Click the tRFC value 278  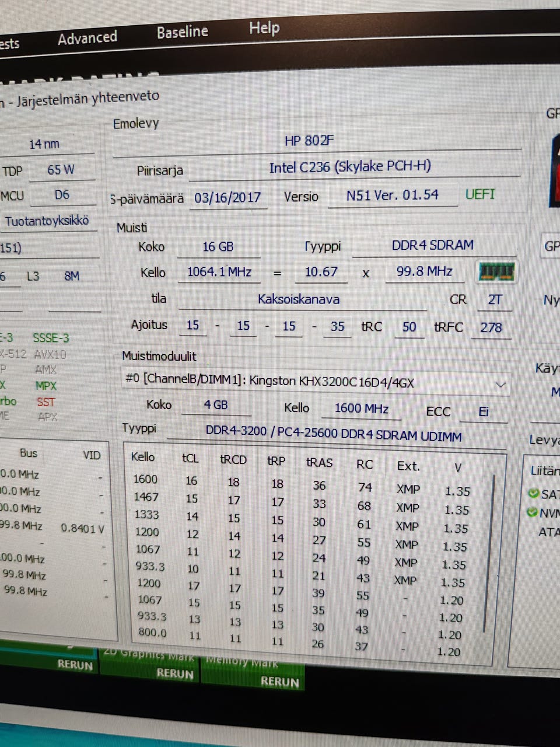point(491,327)
